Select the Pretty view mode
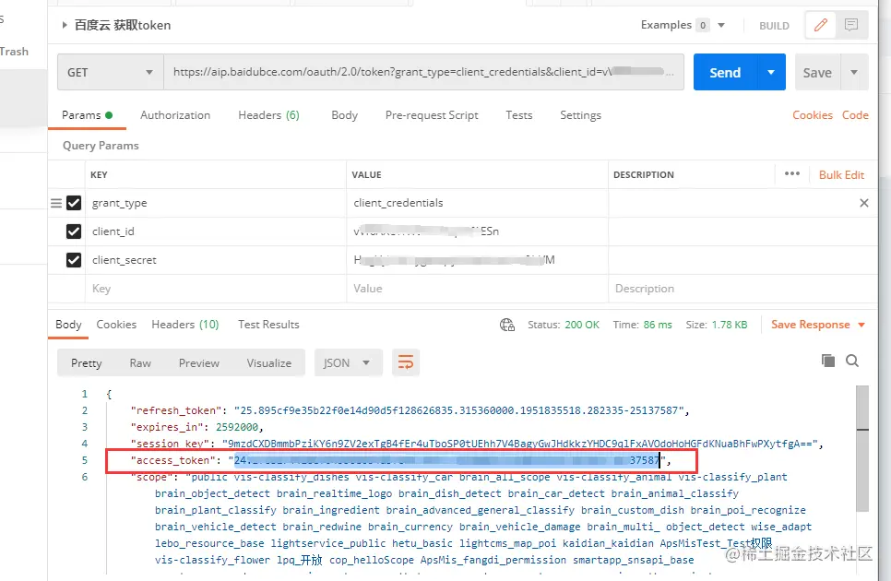Screen dimensions: 891x581 (87, 363)
